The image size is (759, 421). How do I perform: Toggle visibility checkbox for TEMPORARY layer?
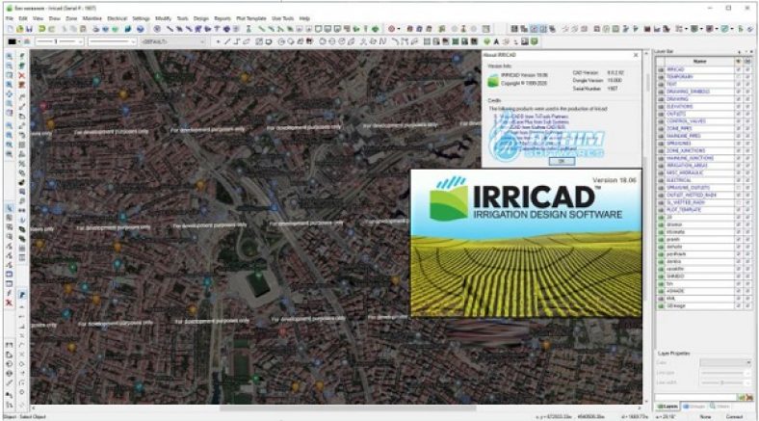pyautogui.click(x=738, y=76)
